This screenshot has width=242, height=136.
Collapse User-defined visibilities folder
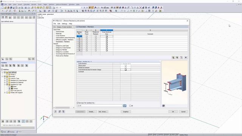[x=3, y=72]
